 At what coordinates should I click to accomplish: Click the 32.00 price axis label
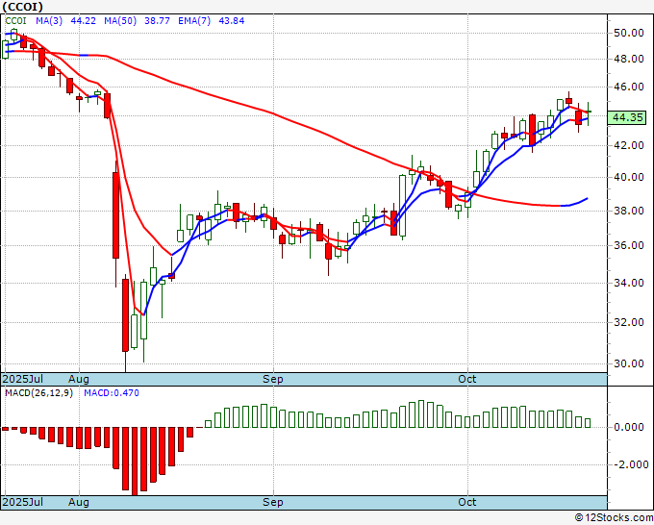click(x=629, y=322)
